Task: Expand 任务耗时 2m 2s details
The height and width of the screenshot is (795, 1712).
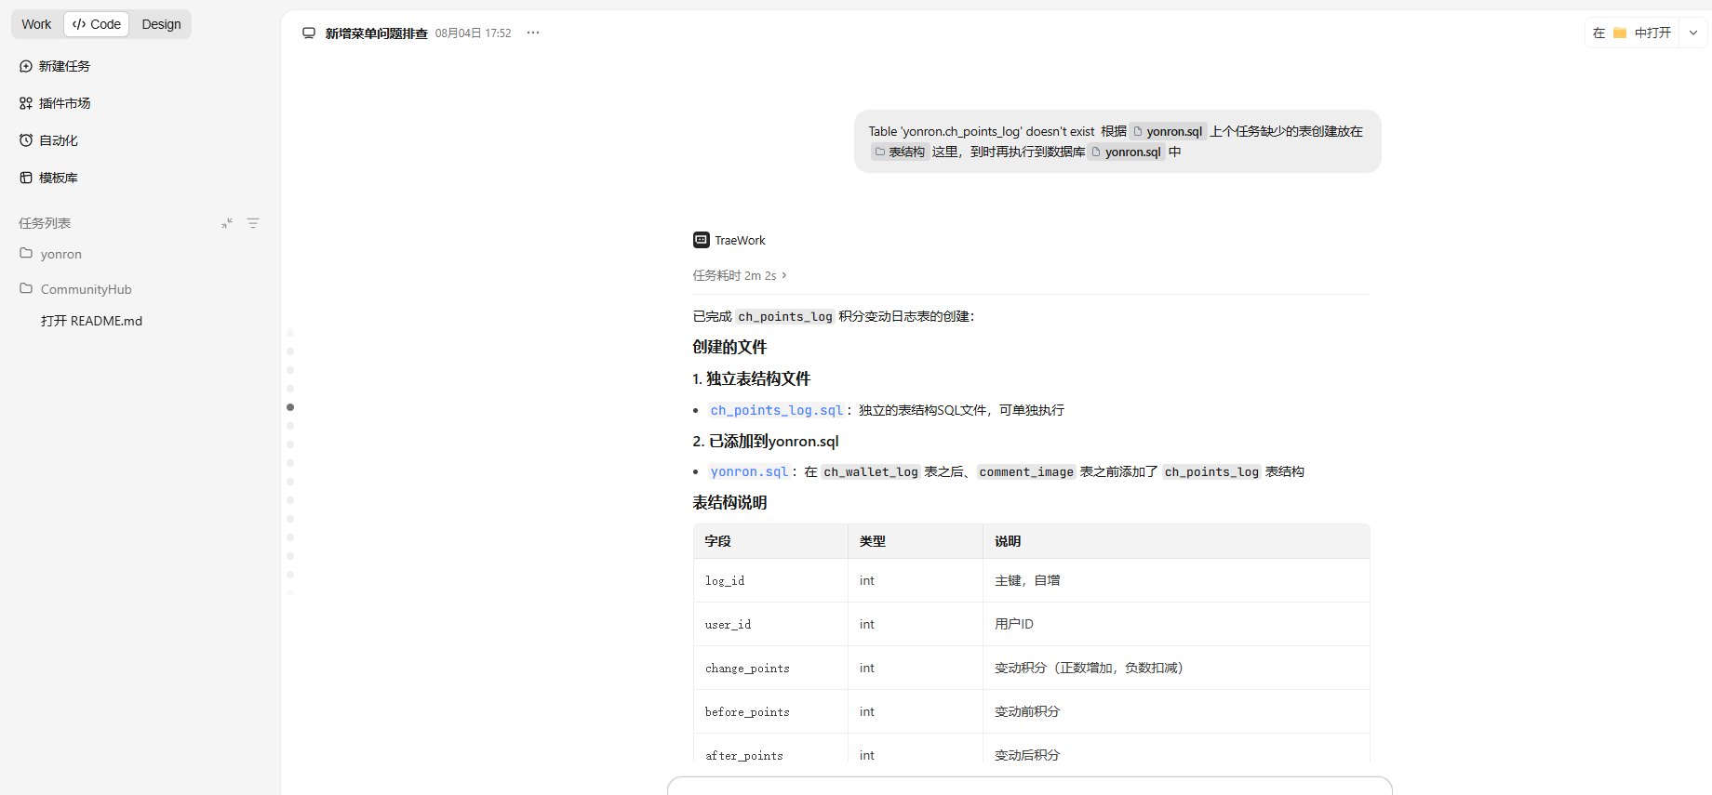Action: pos(740,275)
